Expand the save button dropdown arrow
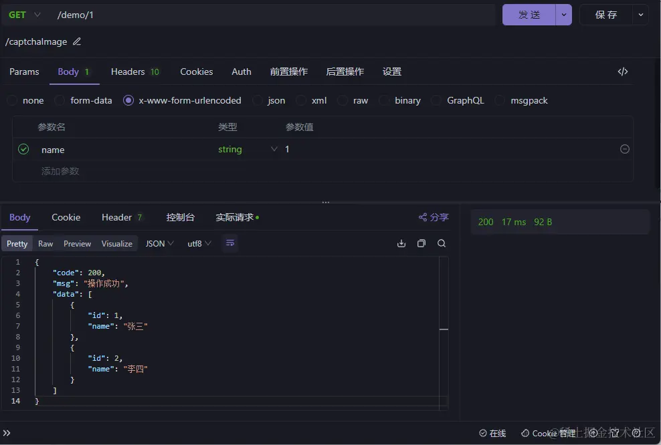Image resolution: width=661 pixels, height=445 pixels. [640, 15]
